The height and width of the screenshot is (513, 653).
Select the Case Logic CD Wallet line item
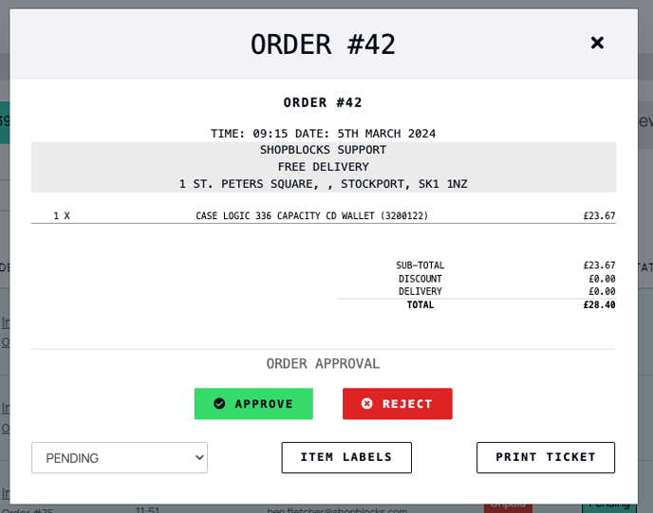[324, 216]
